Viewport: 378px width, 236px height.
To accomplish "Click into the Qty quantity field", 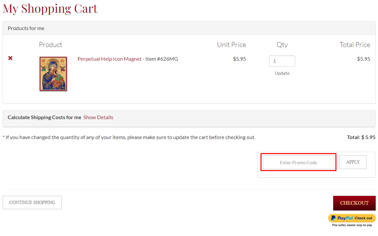I will click(282, 61).
